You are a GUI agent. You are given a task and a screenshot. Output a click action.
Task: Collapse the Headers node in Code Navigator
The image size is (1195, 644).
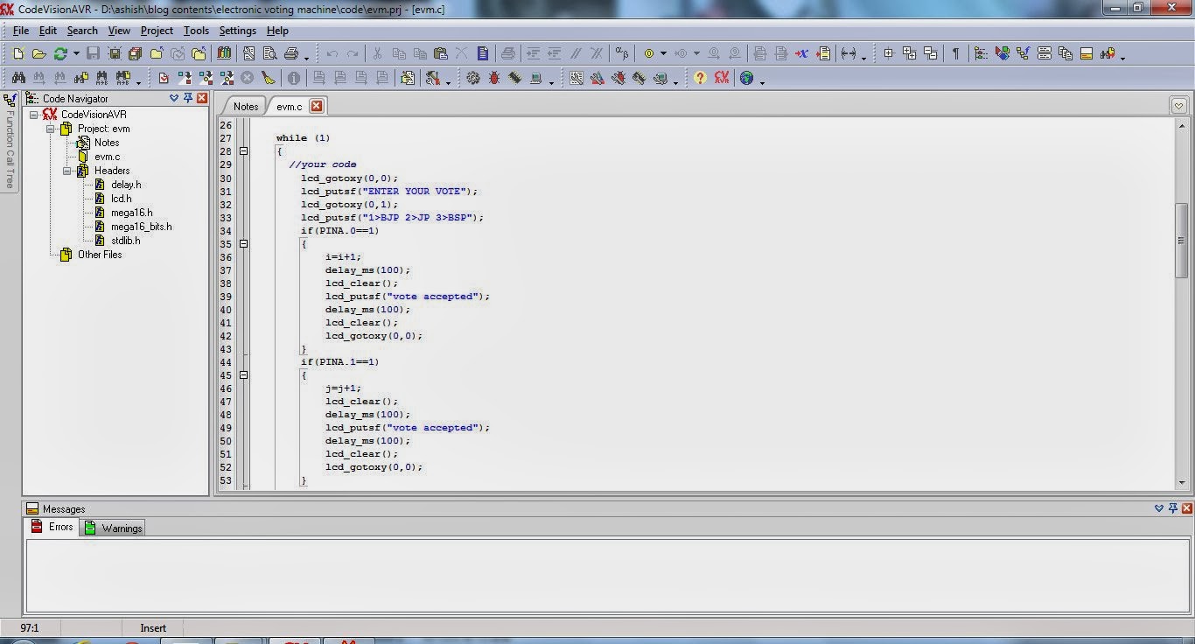tap(66, 170)
